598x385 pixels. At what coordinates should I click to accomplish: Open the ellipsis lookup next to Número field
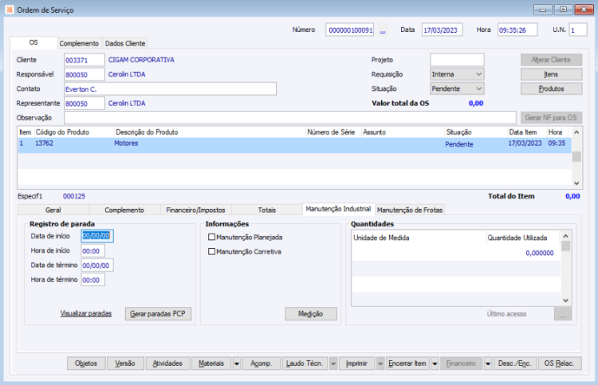[x=383, y=30]
